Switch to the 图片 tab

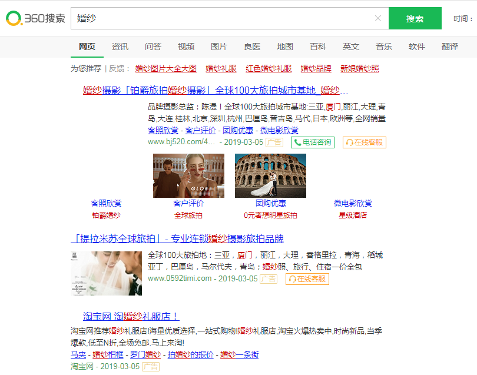coord(219,47)
